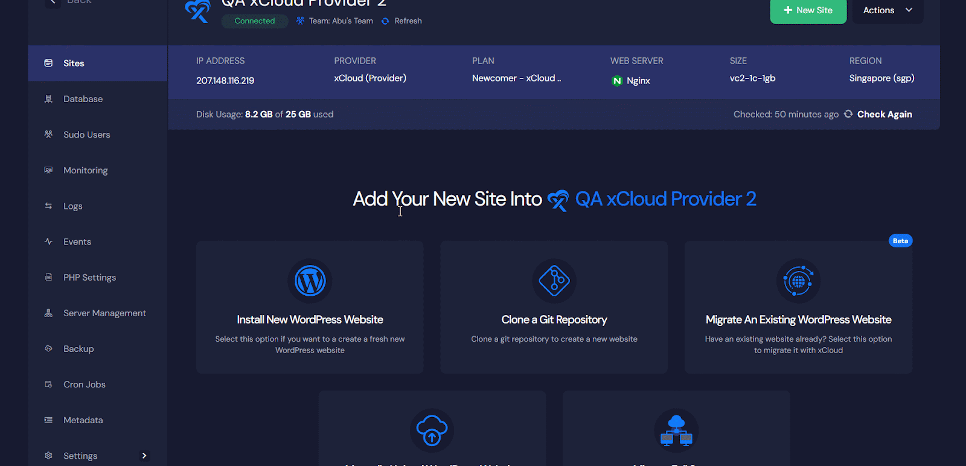The width and height of the screenshot is (966, 466).
Task: Open the Sites sidebar section
Action: tap(97, 63)
